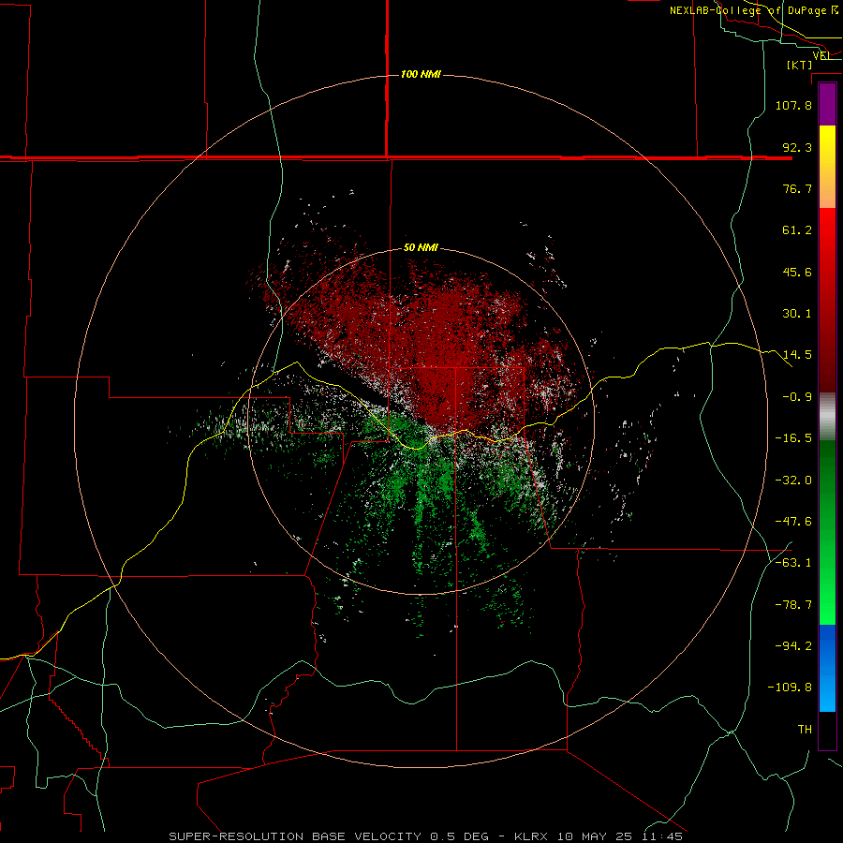
Task: Click the yellow-orange segment of the color bar
Action: [x=827, y=167]
